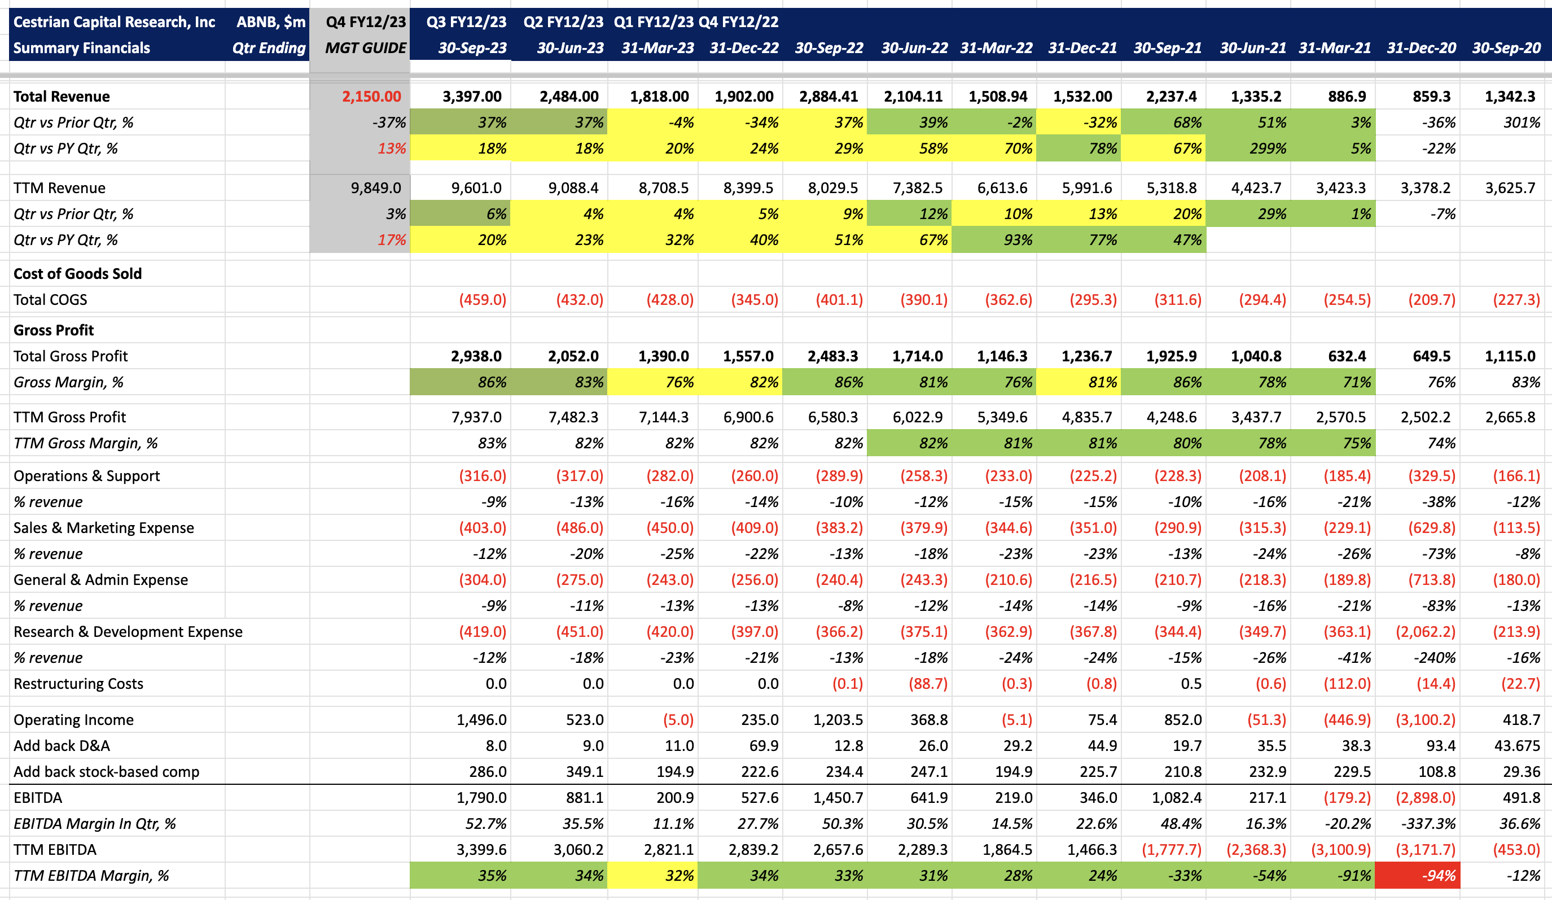Screen dimensions: 1552x900
Task: Click the Cestrian Capital Research, Inc header
Action: tap(114, 22)
